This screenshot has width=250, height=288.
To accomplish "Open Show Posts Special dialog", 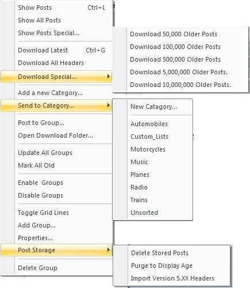I will click(56, 33).
